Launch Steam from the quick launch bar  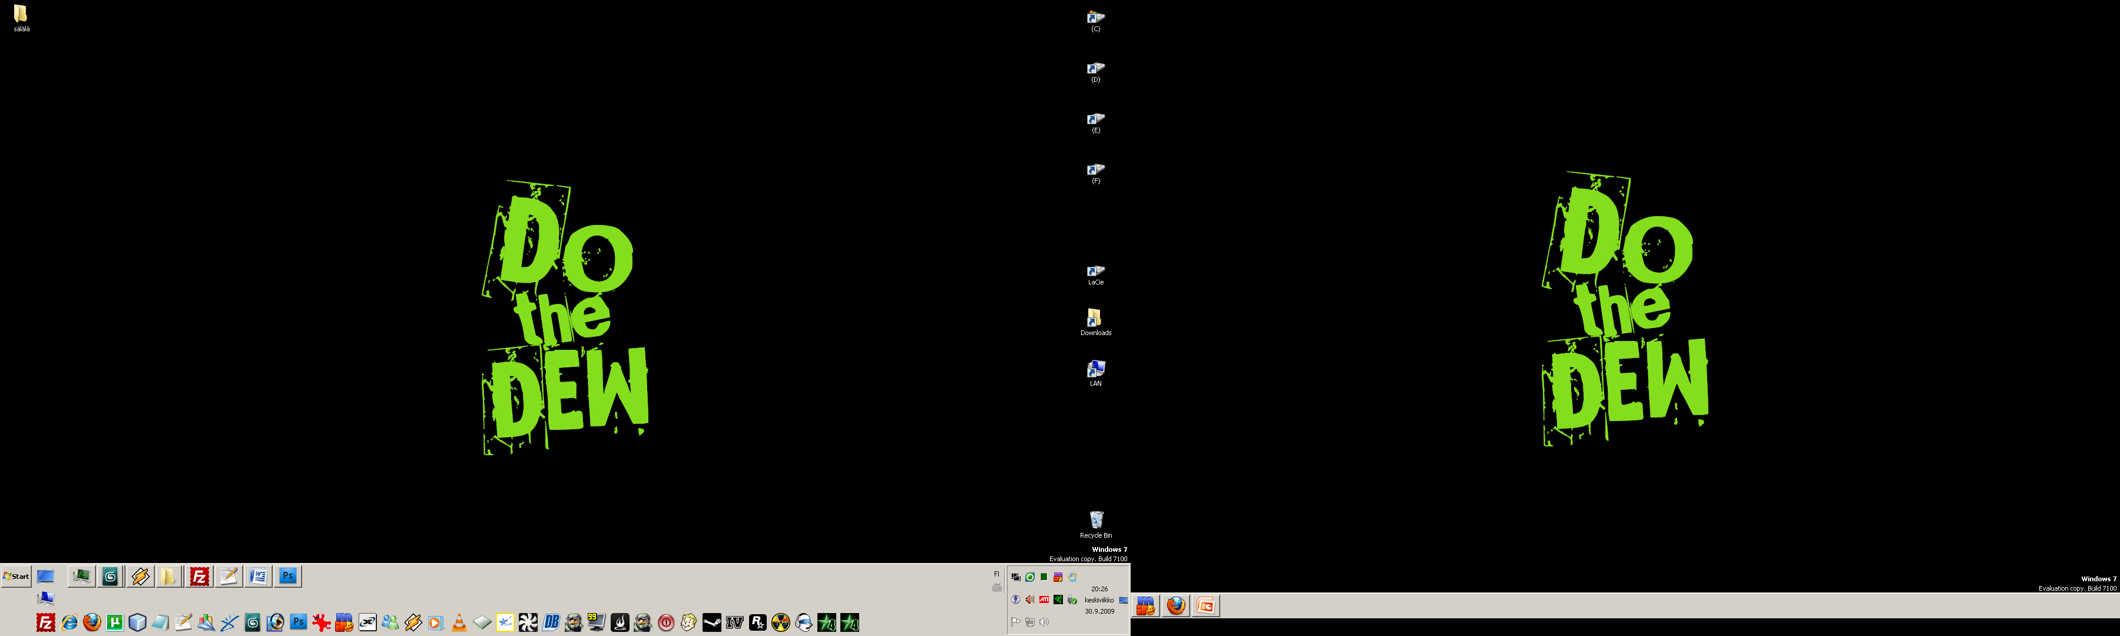(712, 623)
